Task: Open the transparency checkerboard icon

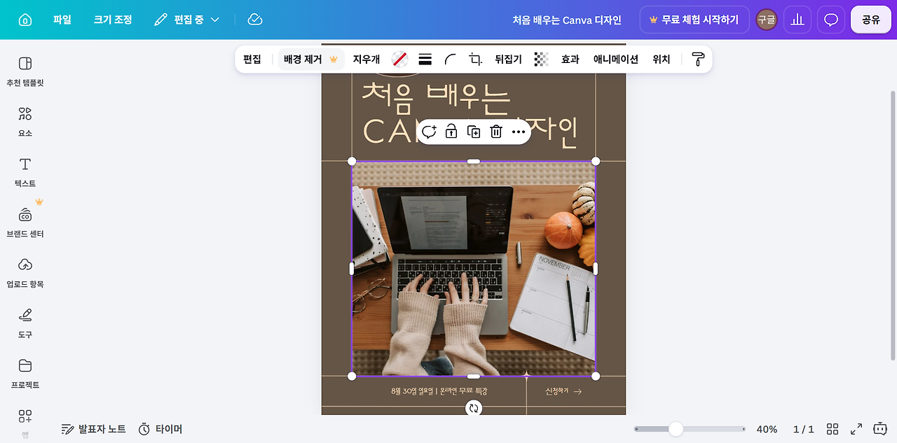Action: [541, 59]
